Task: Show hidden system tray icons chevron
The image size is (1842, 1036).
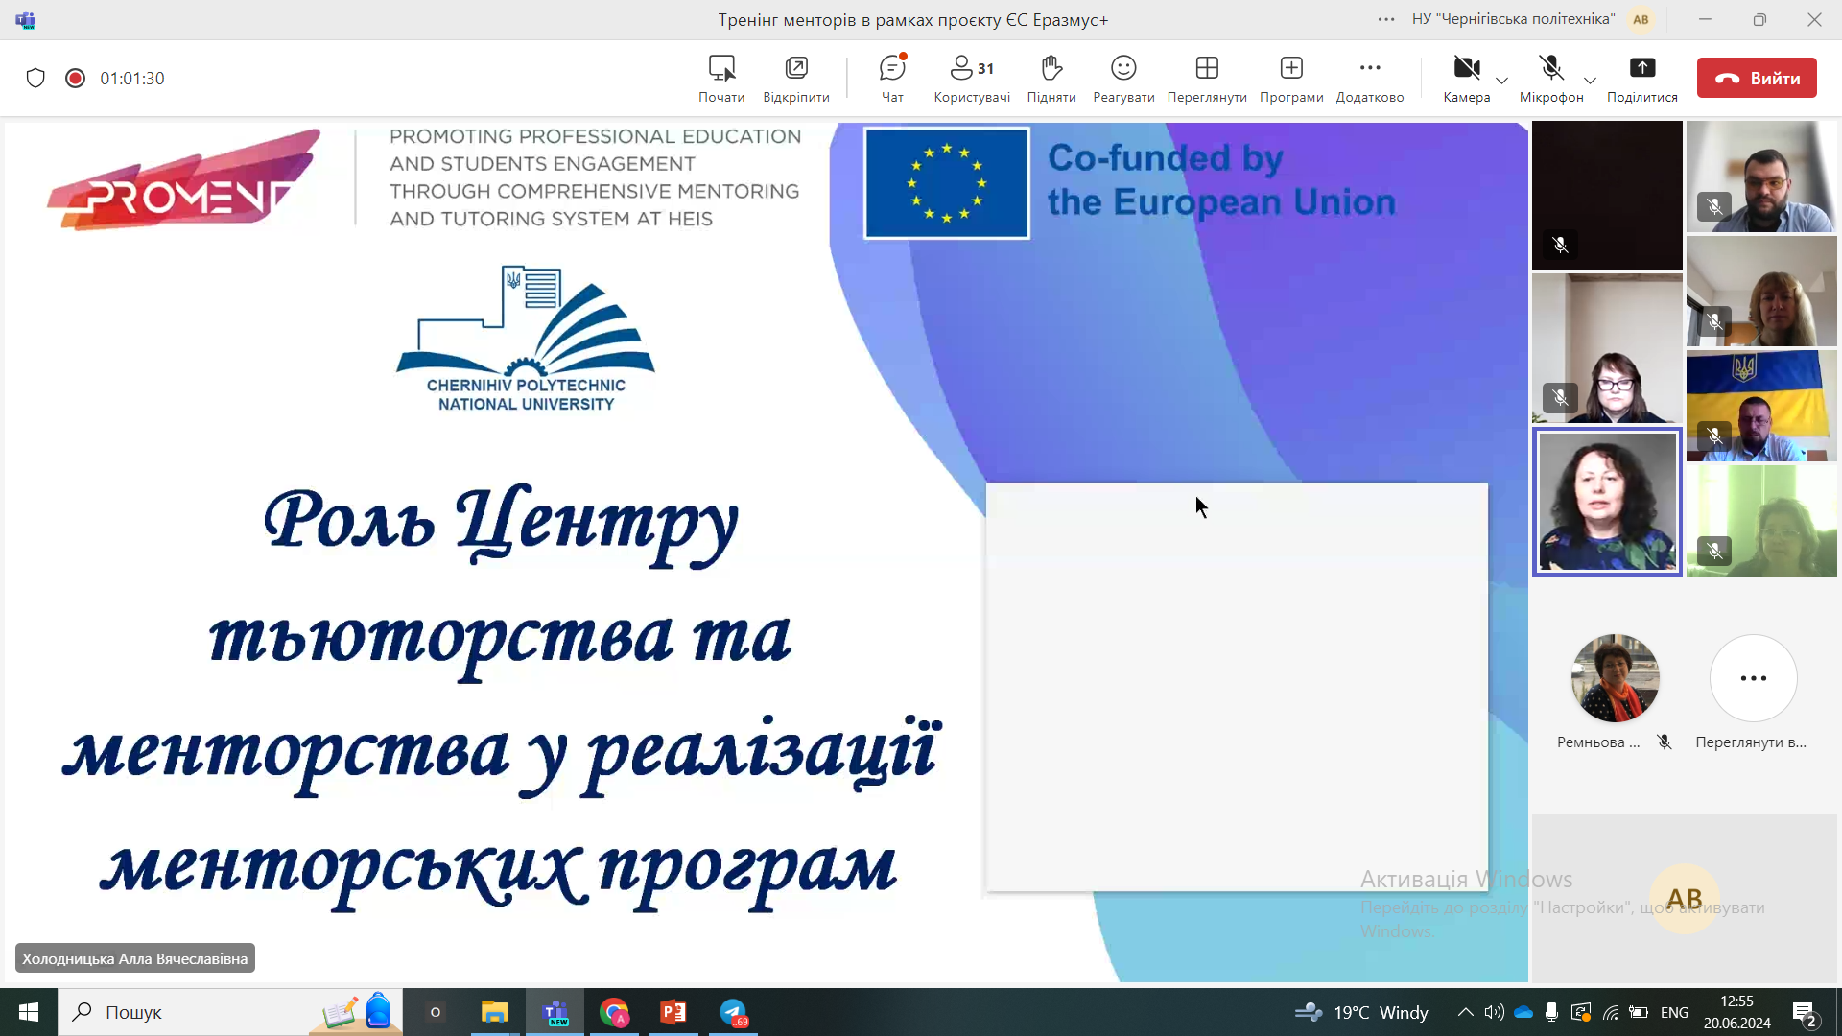Action: [x=1465, y=1012]
